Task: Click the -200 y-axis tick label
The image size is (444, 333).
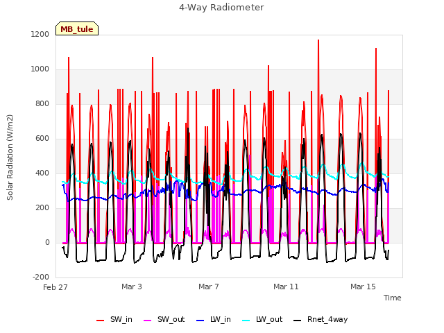Action: (x=41, y=277)
